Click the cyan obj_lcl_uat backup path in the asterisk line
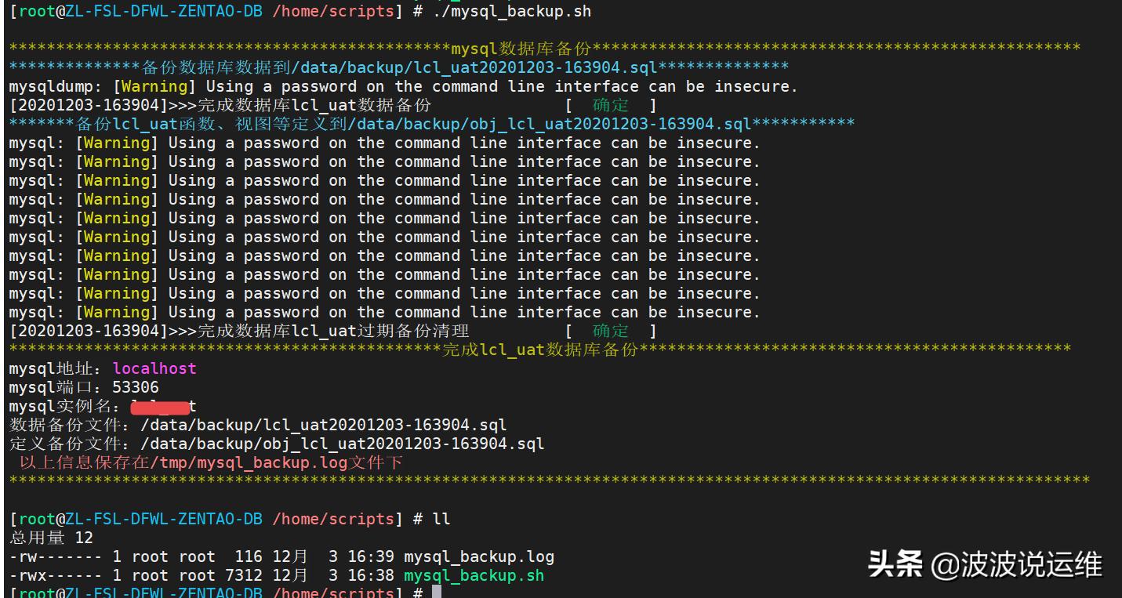The image size is (1122, 598). click(x=550, y=124)
